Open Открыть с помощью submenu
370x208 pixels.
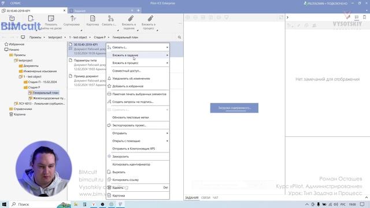pyautogui.click(x=138, y=141)
